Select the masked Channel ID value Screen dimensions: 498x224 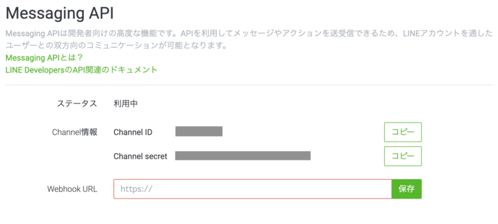199,131
